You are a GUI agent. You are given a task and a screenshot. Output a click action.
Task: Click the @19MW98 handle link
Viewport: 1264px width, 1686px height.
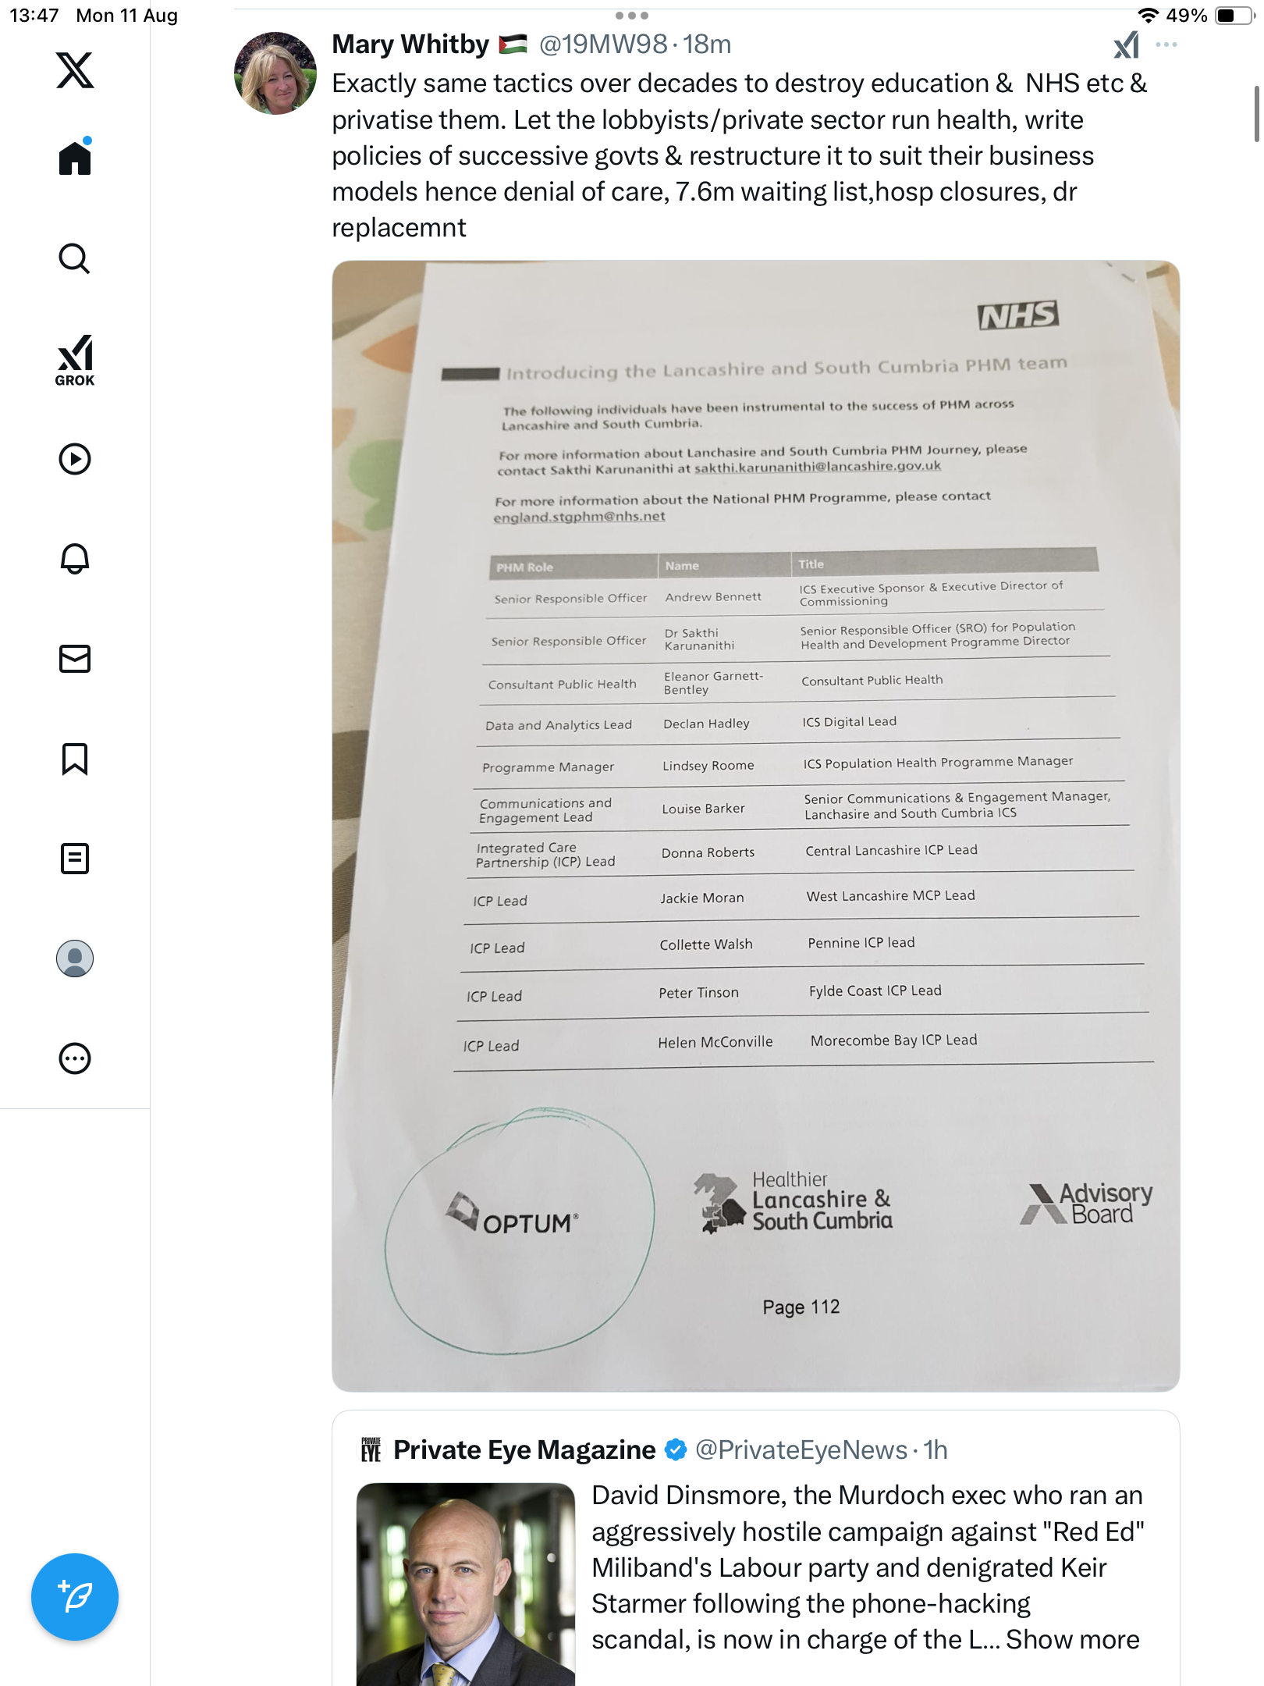point(602,44)
